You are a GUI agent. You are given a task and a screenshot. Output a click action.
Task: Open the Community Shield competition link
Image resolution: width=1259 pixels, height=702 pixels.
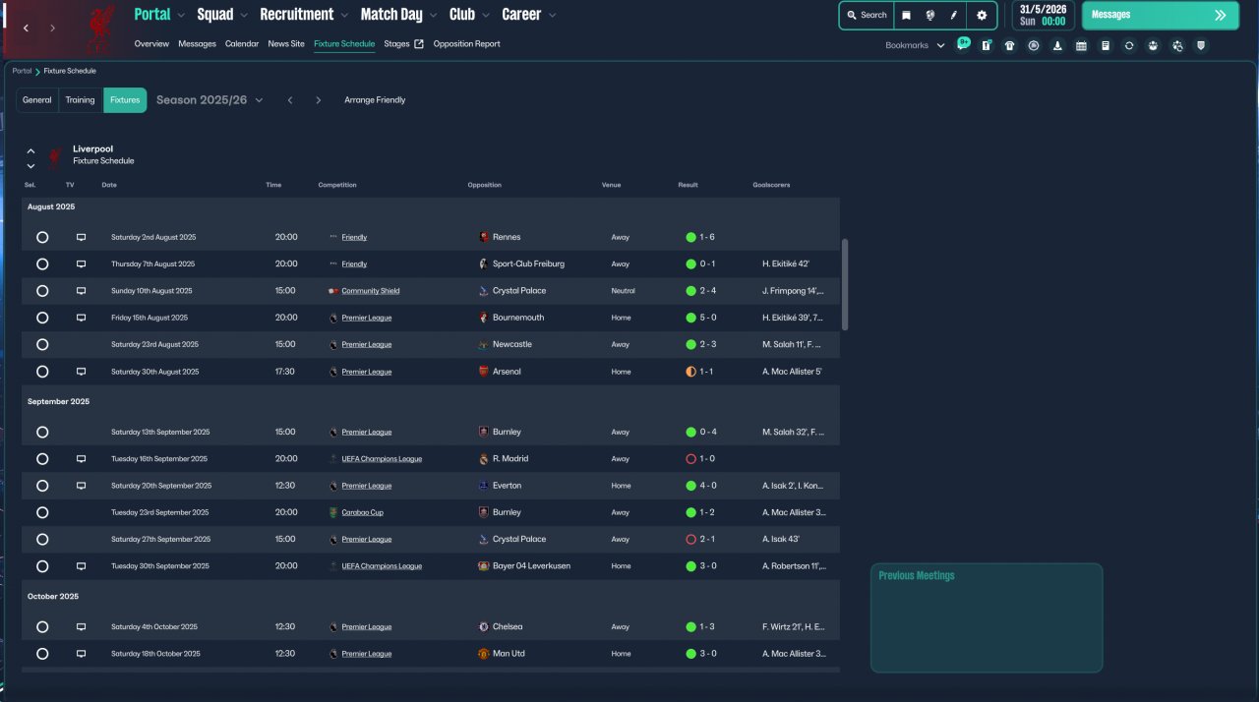370,291
